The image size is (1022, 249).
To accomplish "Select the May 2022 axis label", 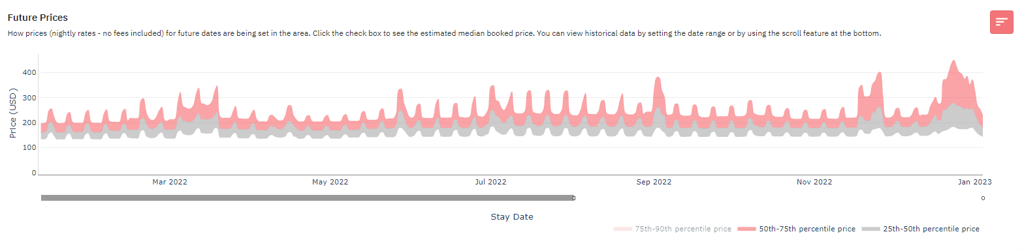I will click(x=330, y=182).
